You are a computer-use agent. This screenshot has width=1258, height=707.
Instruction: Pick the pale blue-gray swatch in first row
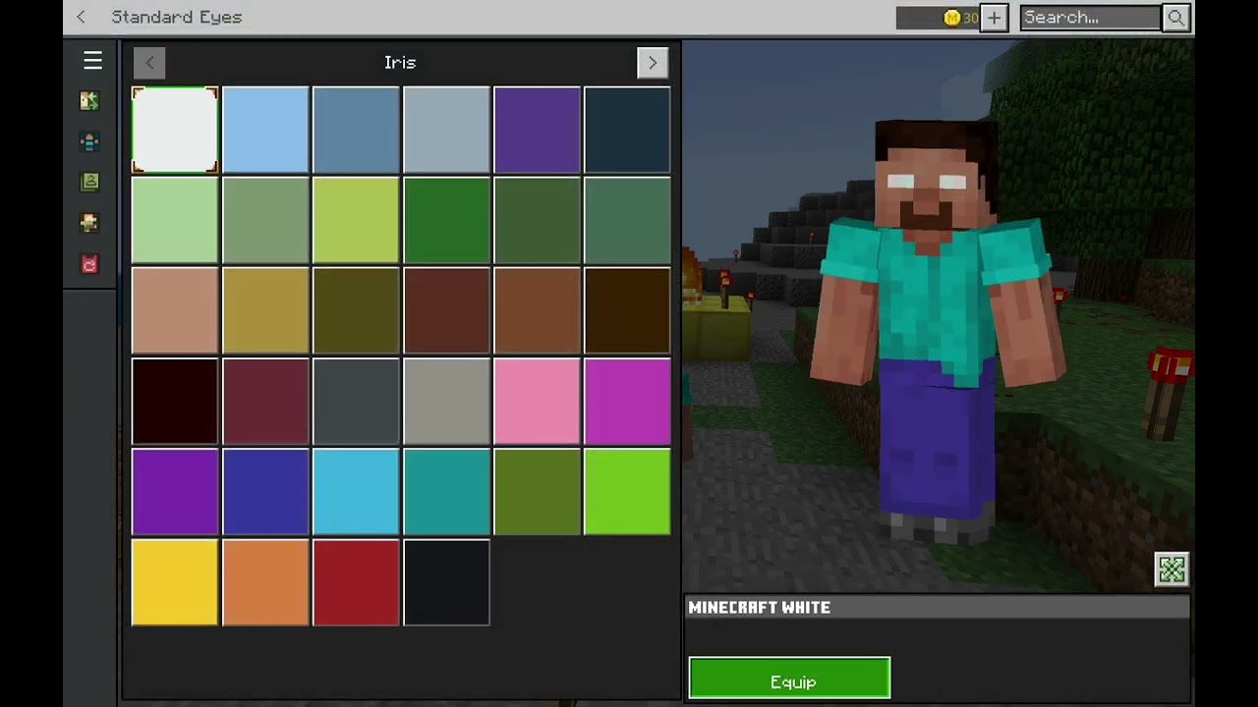446,130
